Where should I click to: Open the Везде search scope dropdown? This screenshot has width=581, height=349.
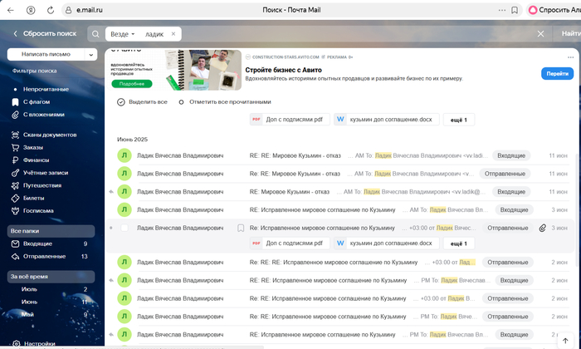click(123, 34)
